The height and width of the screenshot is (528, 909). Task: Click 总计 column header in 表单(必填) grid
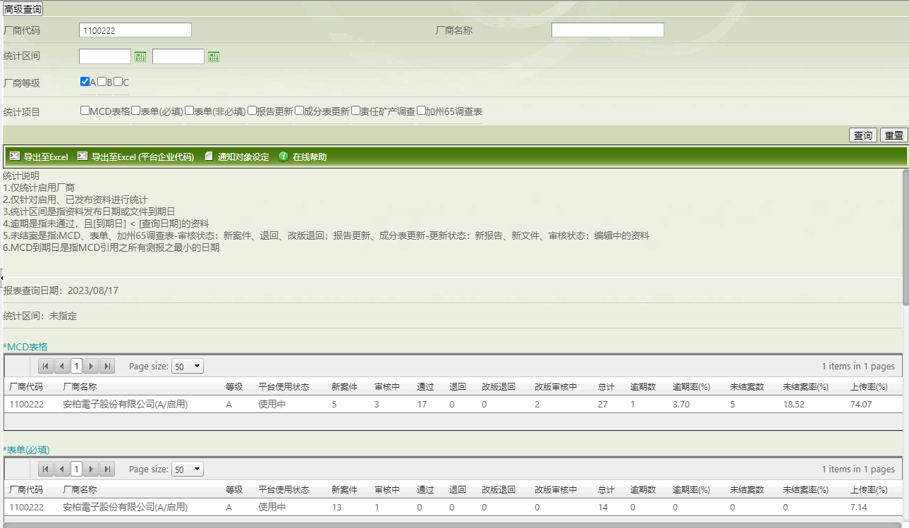click(606, 490)
